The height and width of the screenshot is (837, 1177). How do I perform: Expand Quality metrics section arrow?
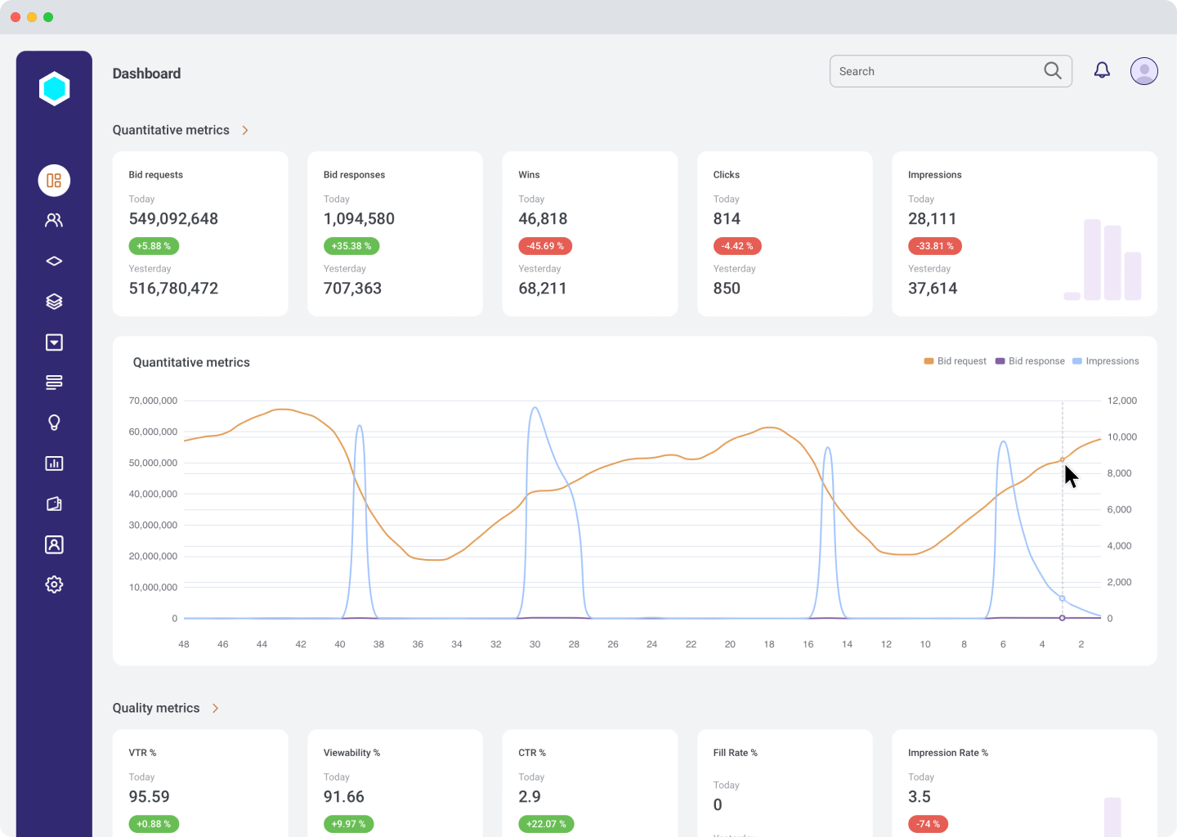pyautogui.click(x=215, y=708)
